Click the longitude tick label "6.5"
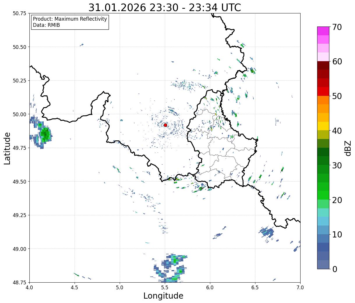Image resolution: width=355 pixels, height=303 pixels. tap(255, 288)
